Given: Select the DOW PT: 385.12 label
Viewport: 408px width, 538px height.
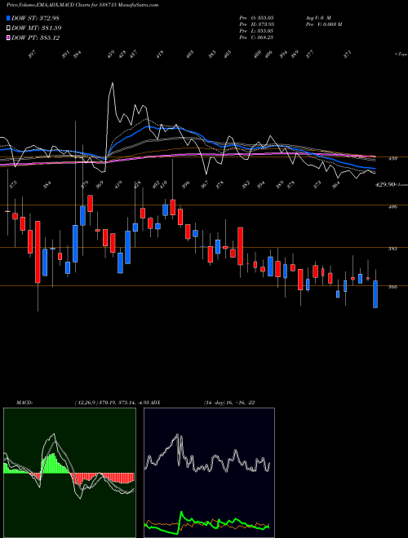Looking at the screenshot, I should (x=35, y=37).
